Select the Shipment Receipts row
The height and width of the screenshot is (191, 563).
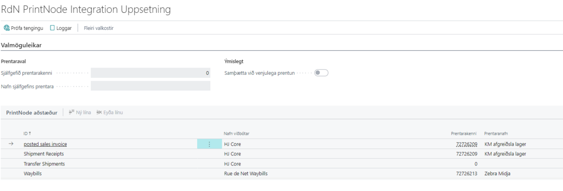tap(44, 154)
